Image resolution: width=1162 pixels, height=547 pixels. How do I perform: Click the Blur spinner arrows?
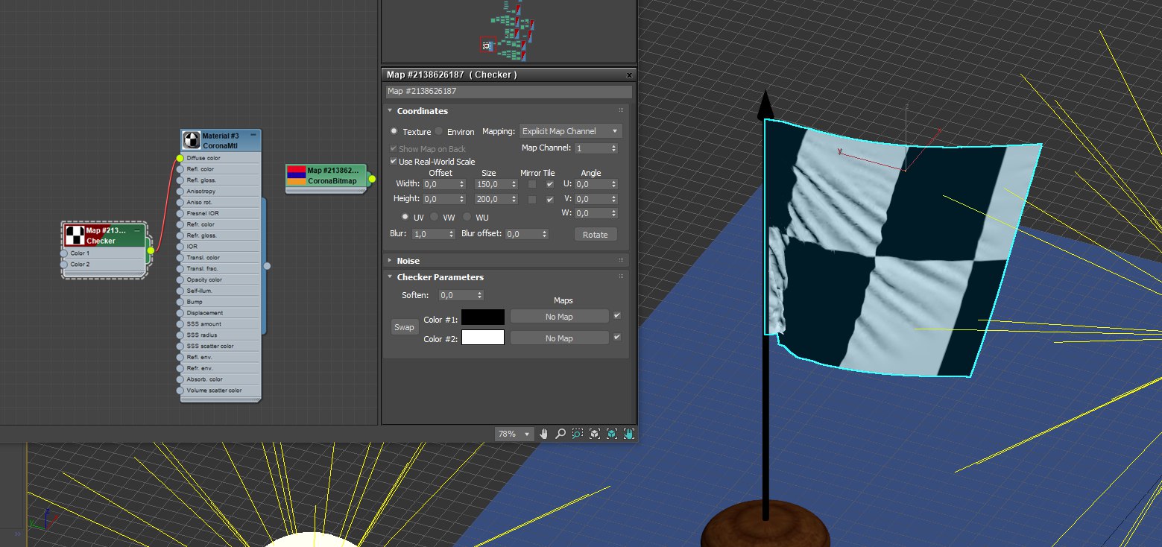point(451,234)
